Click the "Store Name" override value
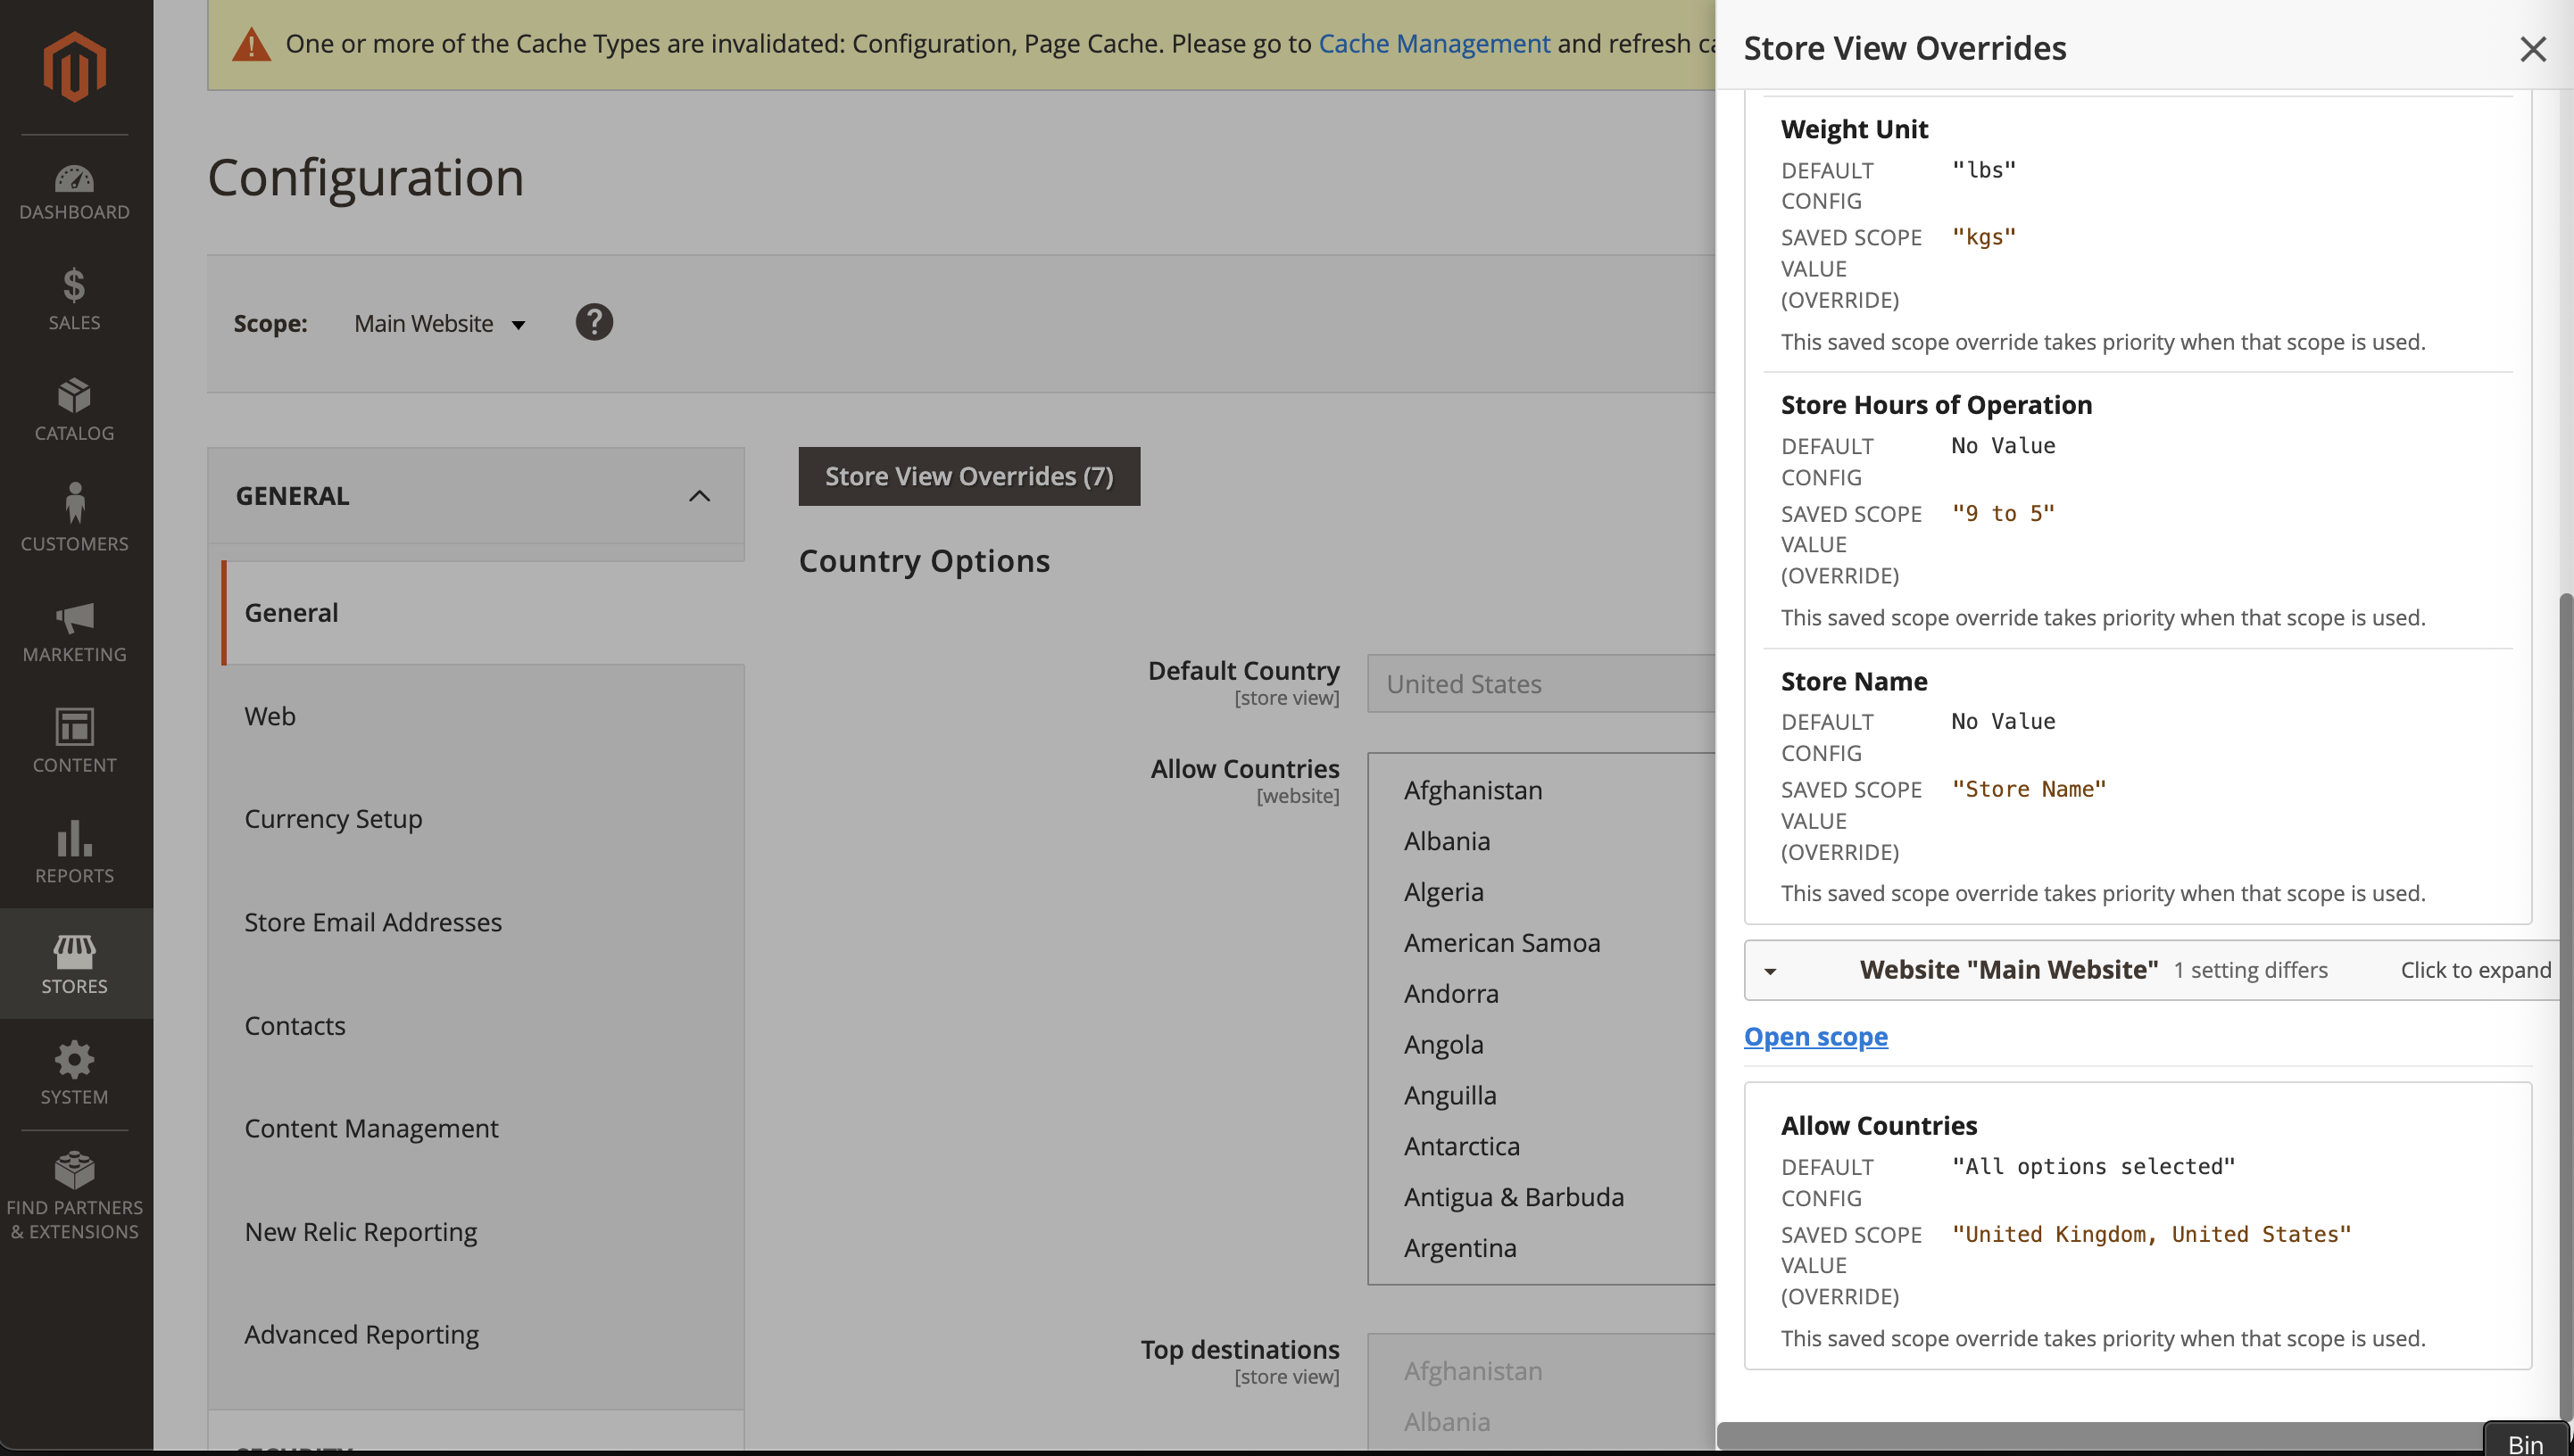 (x=2028, y=789)
